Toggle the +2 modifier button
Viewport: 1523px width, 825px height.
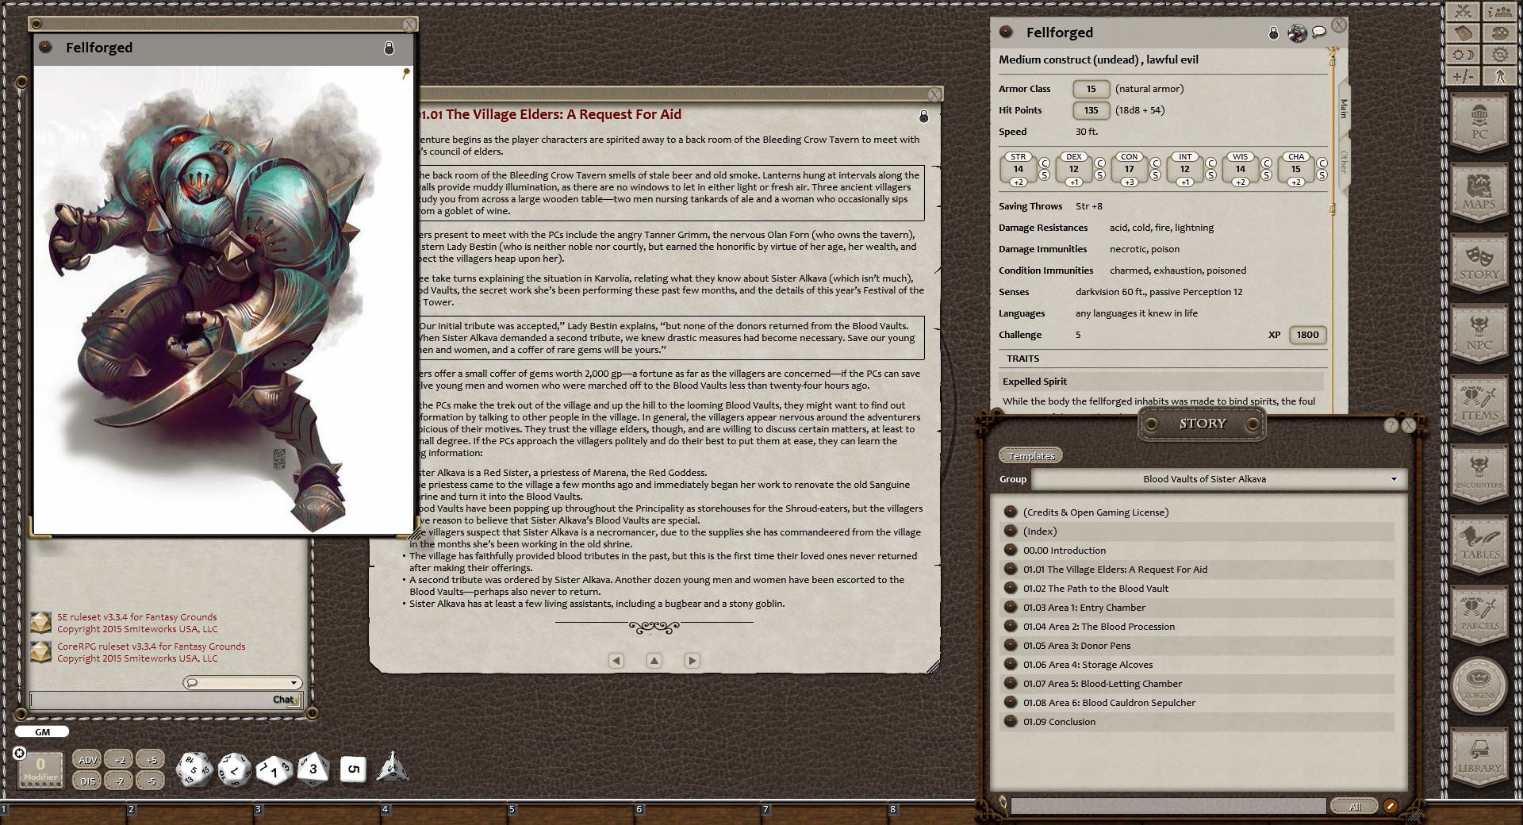pos(119,759)
